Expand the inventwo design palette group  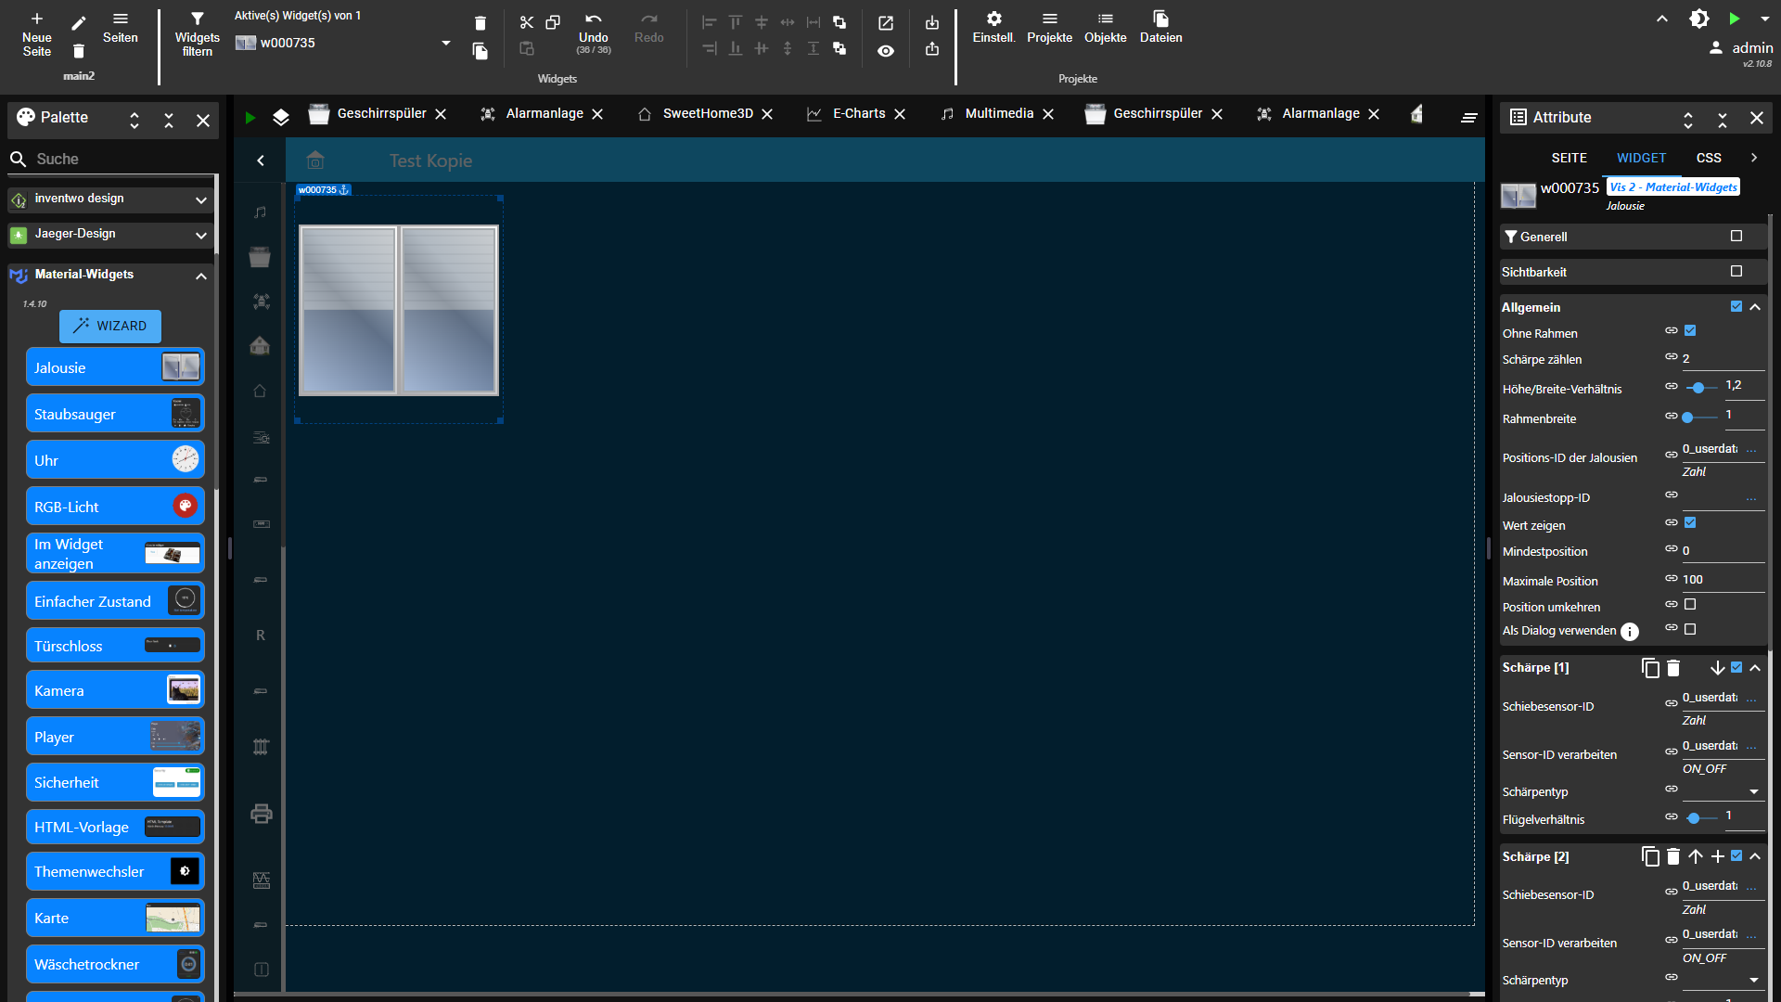[201, 199]
